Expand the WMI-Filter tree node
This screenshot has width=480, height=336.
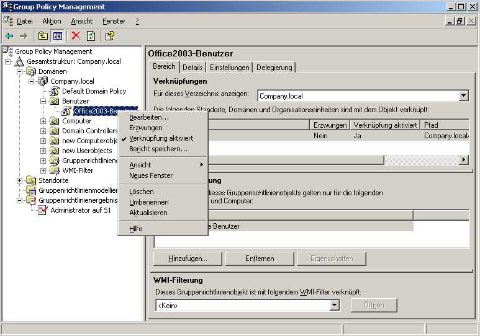(x=43, y=170)
